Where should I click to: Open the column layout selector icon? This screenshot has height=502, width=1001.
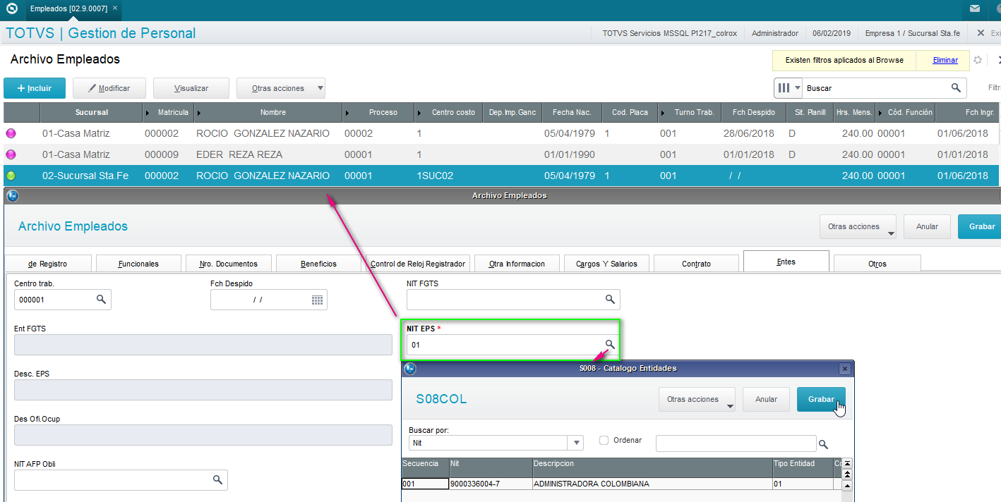pyautogui.click(x=784, y=88)
